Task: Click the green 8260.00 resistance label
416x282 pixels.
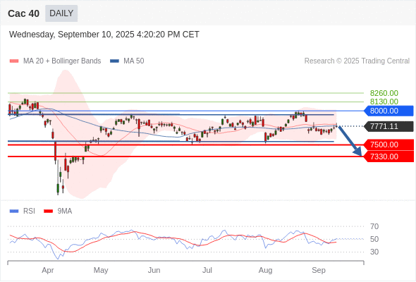Action: pos(384,93)
